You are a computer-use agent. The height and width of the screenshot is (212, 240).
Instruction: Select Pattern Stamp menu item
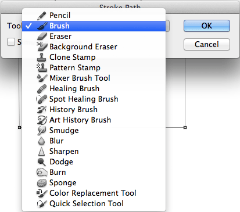(x=94, y=68)
